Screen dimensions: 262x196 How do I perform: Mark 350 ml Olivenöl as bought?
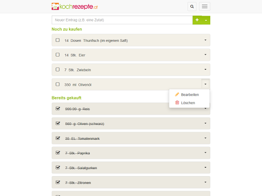click(58, 84)
